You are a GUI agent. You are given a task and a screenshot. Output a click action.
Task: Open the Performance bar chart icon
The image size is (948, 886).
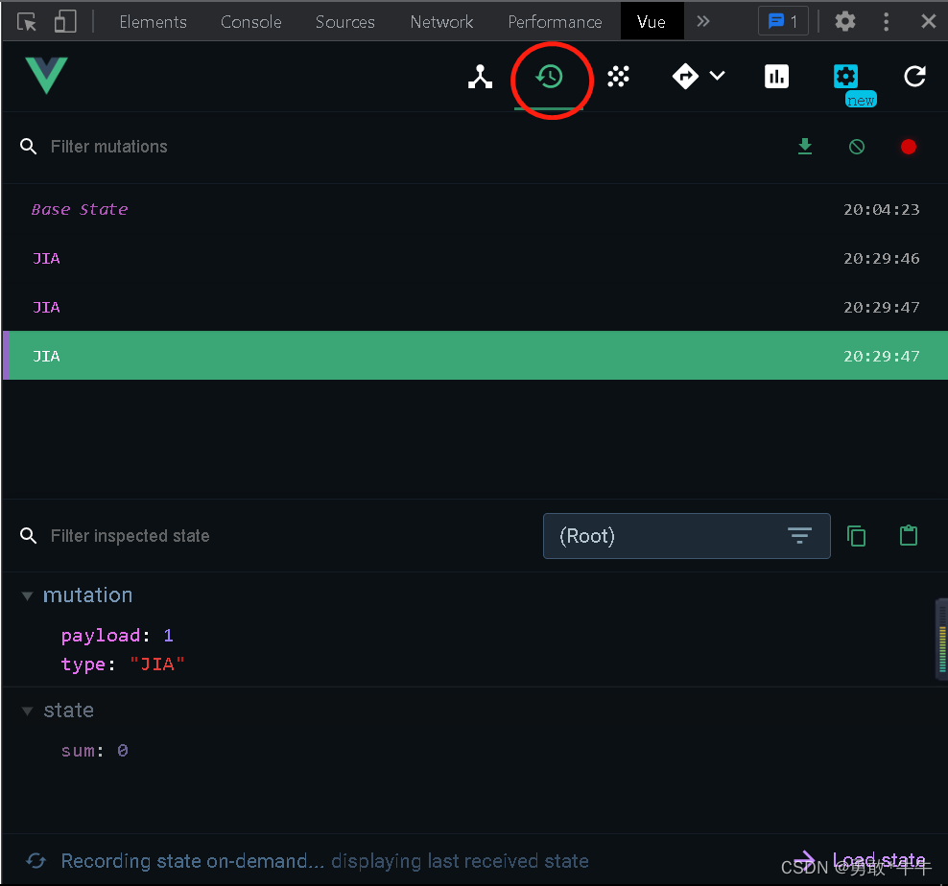[776, 77]
